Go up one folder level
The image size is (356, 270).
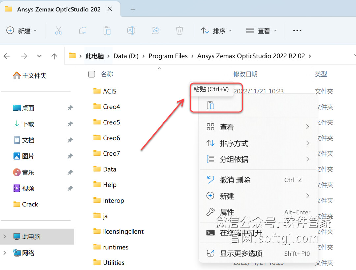54,56
